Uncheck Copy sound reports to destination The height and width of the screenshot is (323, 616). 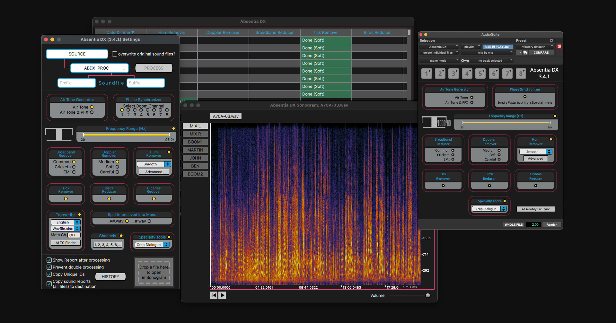click(49, 284)
